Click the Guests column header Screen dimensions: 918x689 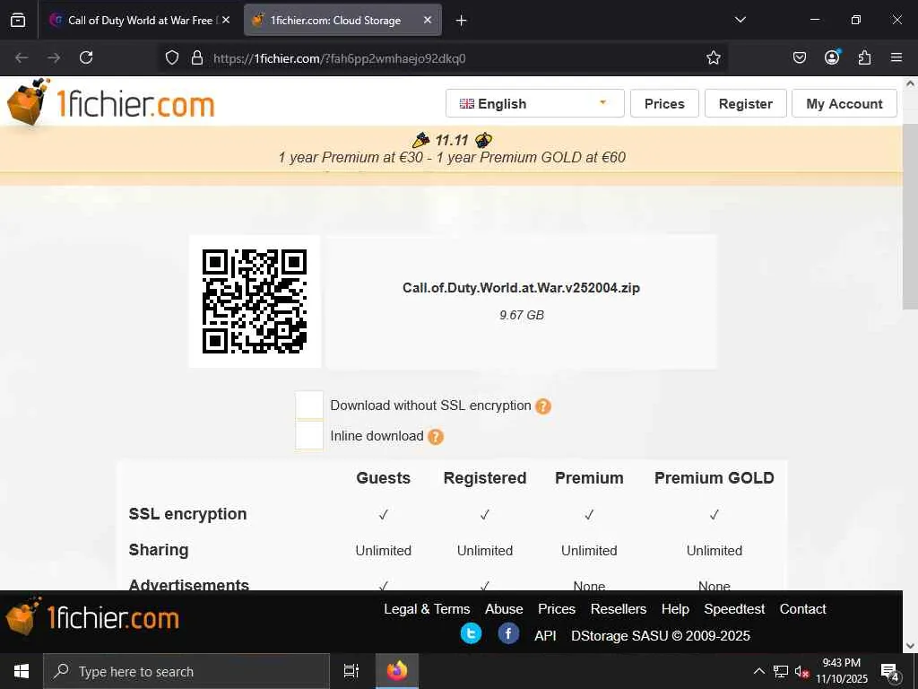tap(384, 478)
